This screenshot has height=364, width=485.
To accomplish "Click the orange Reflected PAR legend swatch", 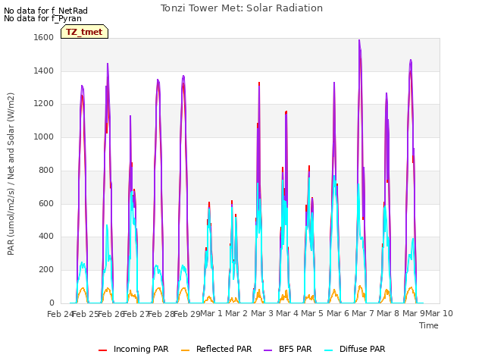I will (x=185, y=350).
